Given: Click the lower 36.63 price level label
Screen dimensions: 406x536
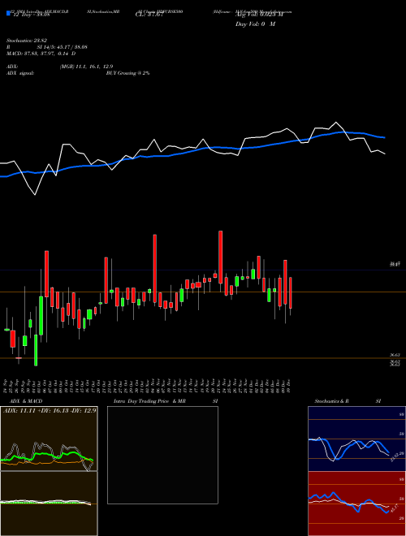Looking at the screenshot, I should 395,365.
